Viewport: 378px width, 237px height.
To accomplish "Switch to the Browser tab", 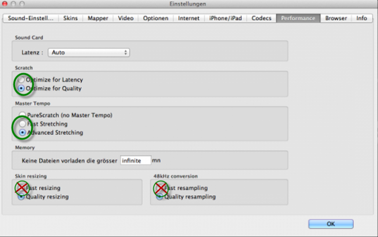I will [x=336, y=18].
